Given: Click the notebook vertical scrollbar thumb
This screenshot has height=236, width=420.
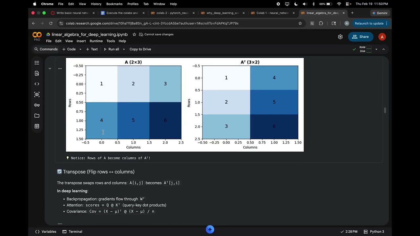Looking at the screenshot, I should click(x=385, y=110).
